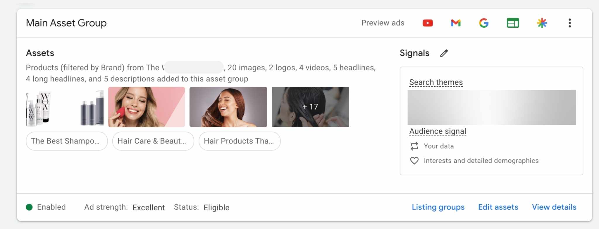Preview the ad on Display network
This screenshot has width=599, height=229.
tap(513, 23)
